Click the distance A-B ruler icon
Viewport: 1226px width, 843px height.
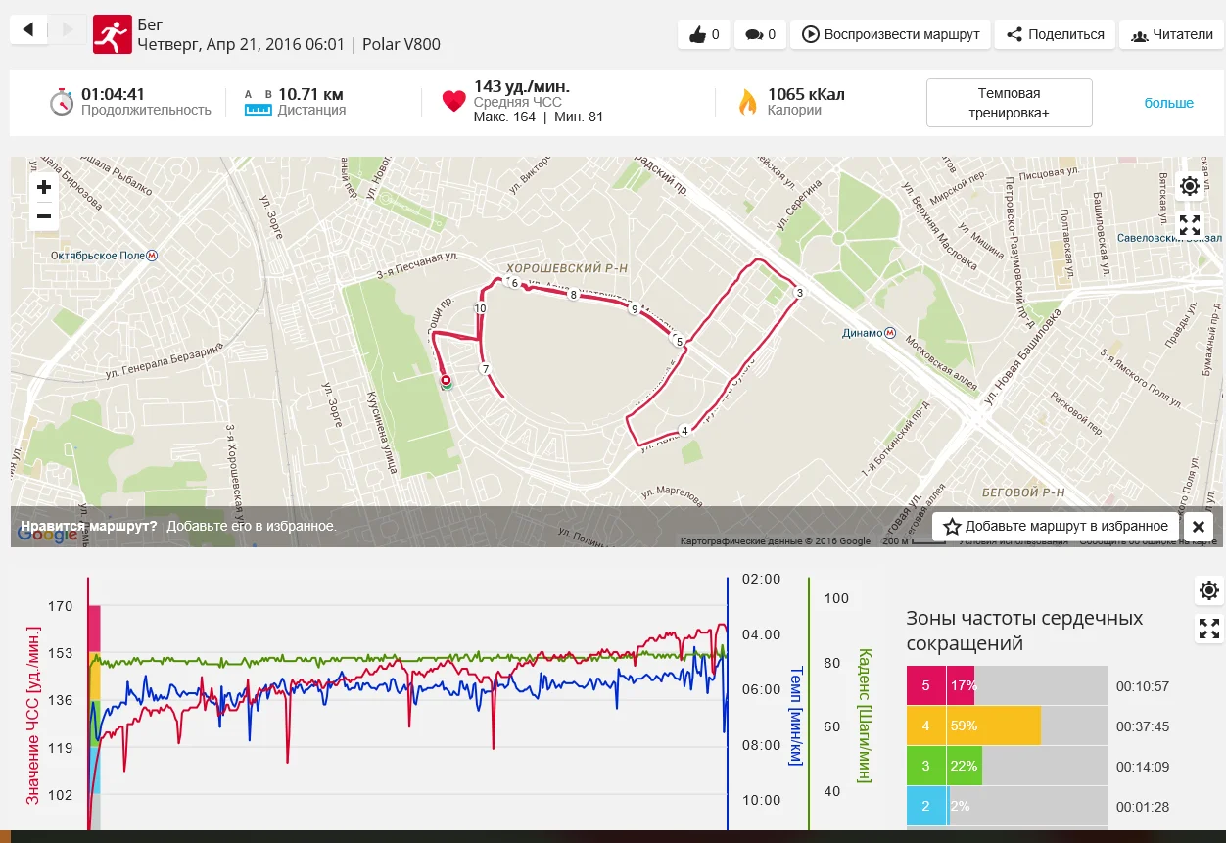(x=258, y=103)
